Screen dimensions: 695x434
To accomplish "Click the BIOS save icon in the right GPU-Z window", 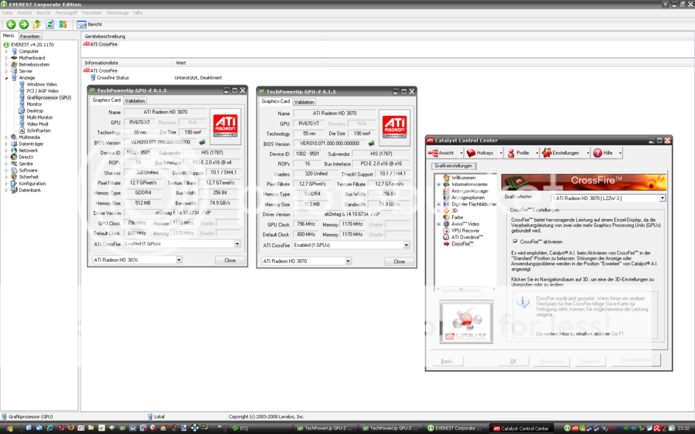I will click(371, 143).
